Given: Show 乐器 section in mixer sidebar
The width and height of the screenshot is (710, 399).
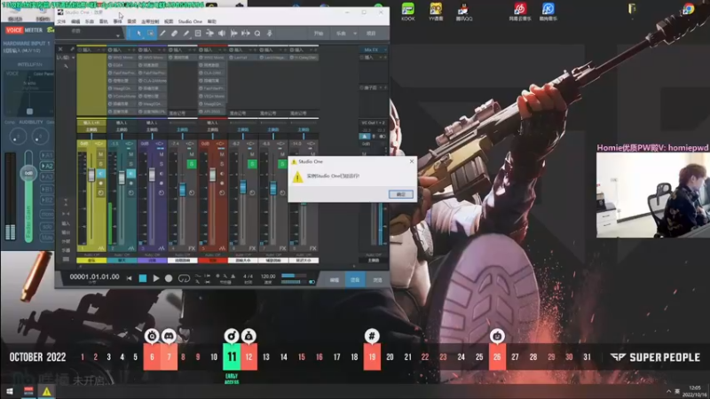Looking at the screenshot, I should click(x=66, y=250).
